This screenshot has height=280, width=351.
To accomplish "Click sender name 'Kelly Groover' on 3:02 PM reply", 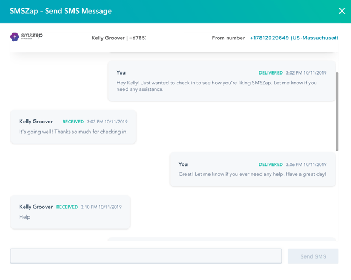I will pyautogui.click(x=36, y=122).
